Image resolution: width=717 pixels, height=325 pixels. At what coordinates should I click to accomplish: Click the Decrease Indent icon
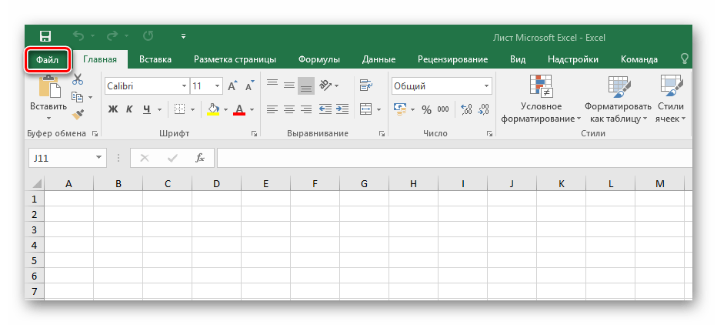pyautogui.click(x=325, y=109)
